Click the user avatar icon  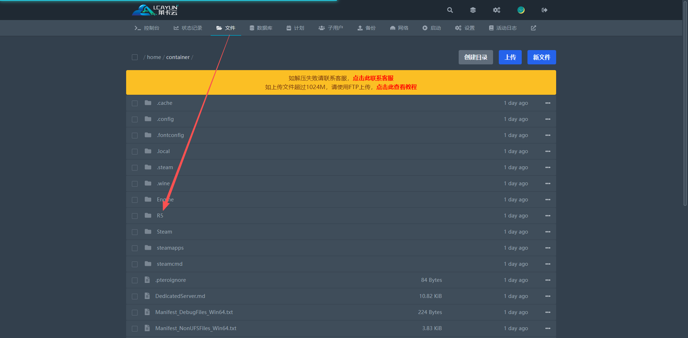pos(521,10)
